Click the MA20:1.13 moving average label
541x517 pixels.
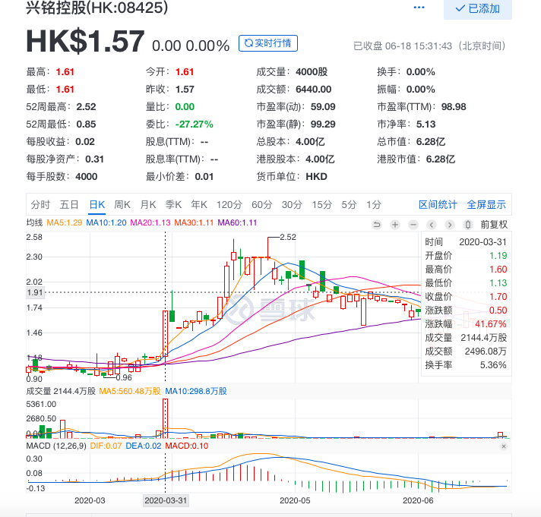[x=150, y=222]
